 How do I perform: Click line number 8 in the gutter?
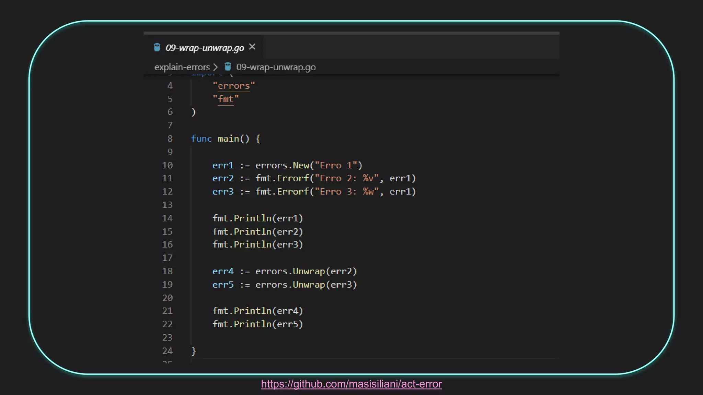coord(170,139)
